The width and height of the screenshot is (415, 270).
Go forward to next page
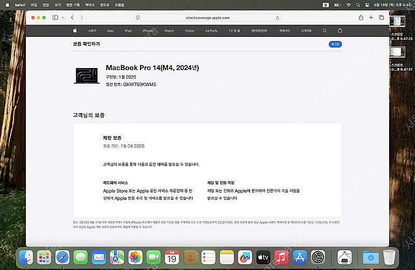point(82,18)
